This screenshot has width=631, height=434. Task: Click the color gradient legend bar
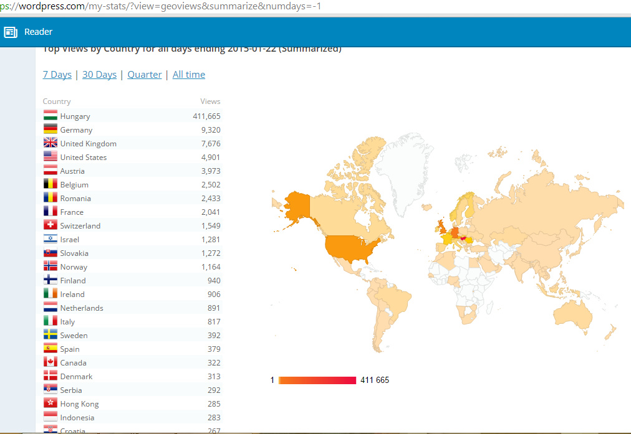(317, 380)
